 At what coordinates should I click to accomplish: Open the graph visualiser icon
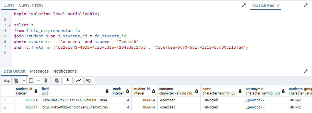pos(78,81)
